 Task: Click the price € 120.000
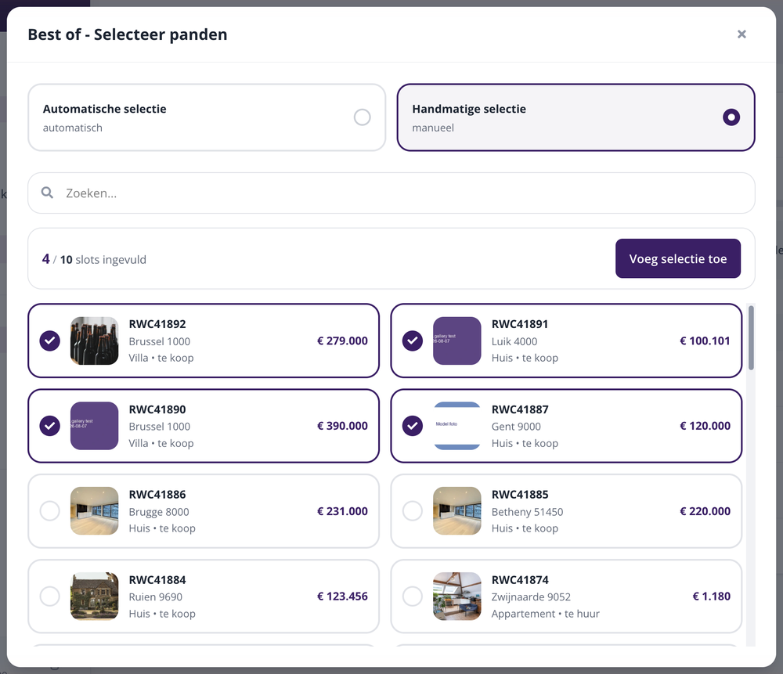pos(705,426)
